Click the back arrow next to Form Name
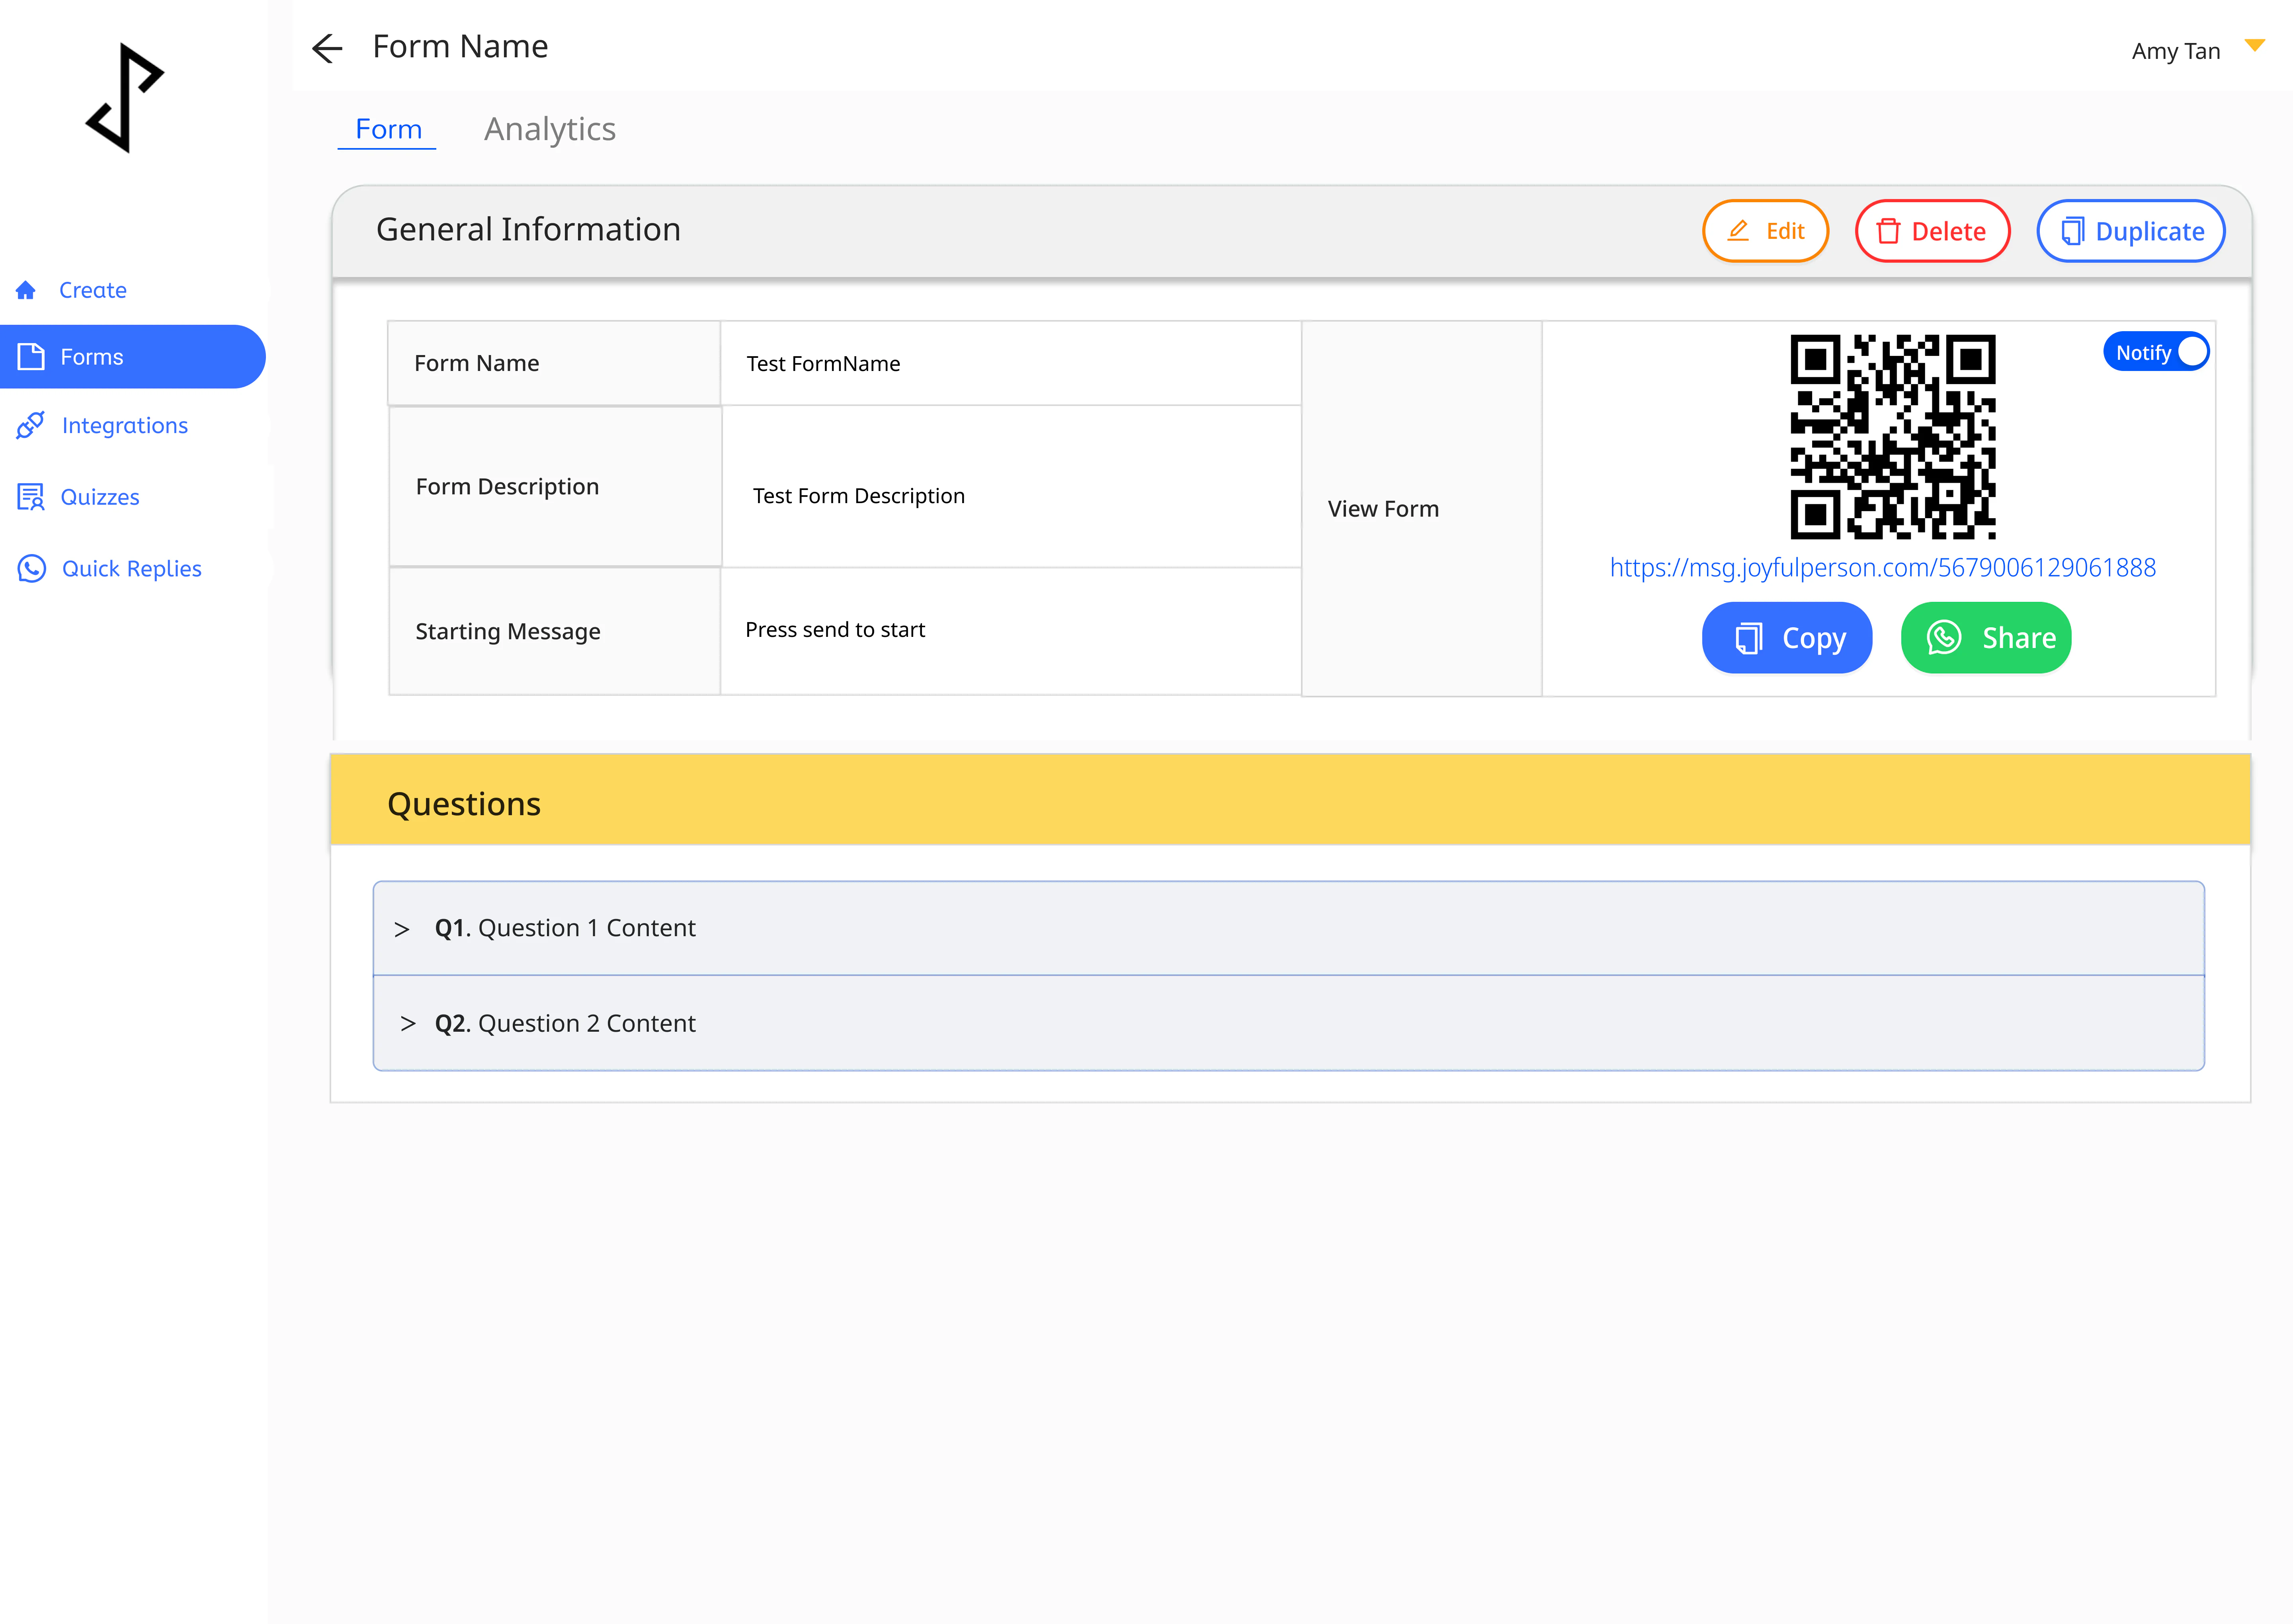The image size is (2293, 1624). tap(327, 48)
